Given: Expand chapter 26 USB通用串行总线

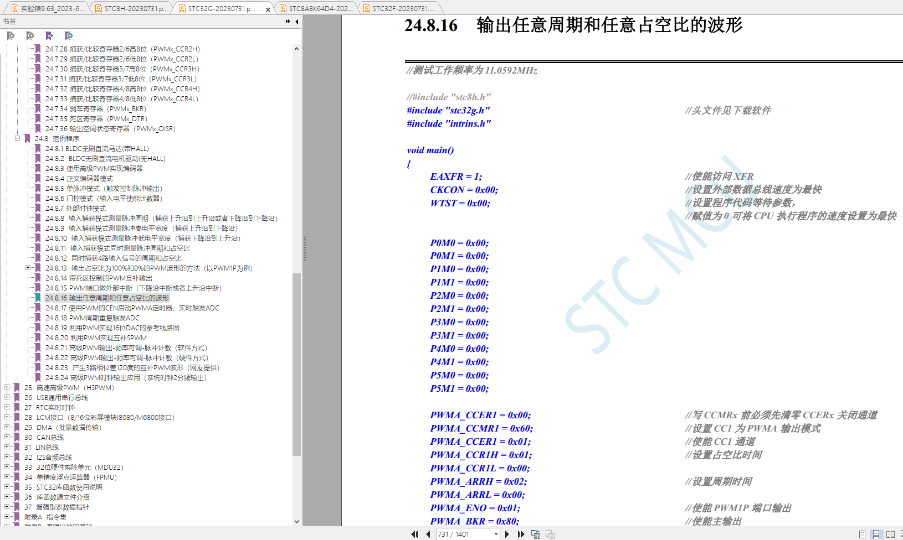Looking at the screenshot, I should 7,397.
